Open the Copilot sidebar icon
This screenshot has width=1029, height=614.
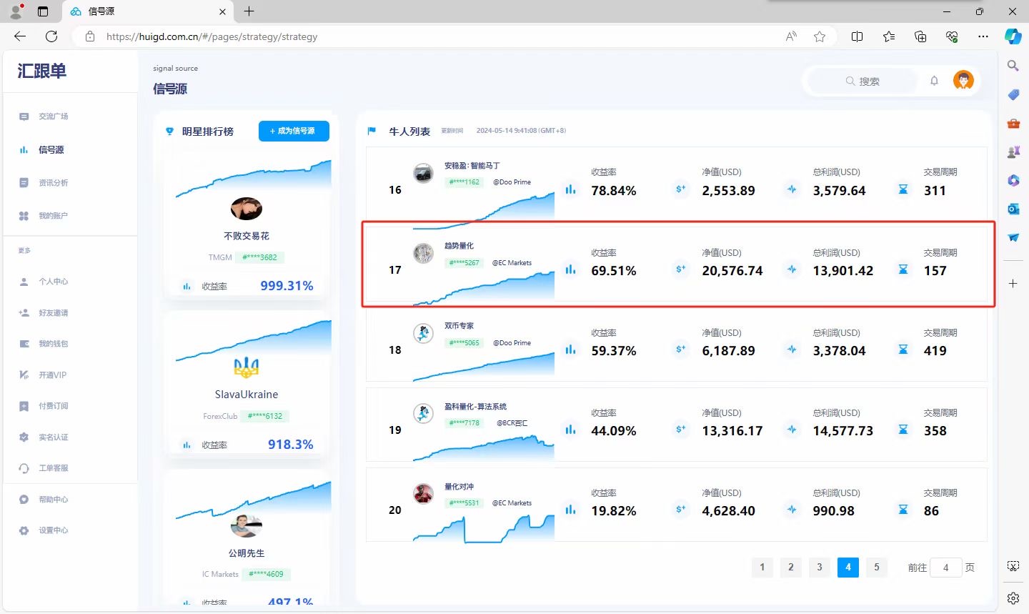(x=1013, y=36)
